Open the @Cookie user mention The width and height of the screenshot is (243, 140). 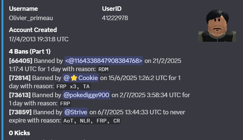click(x=81, y=78)
